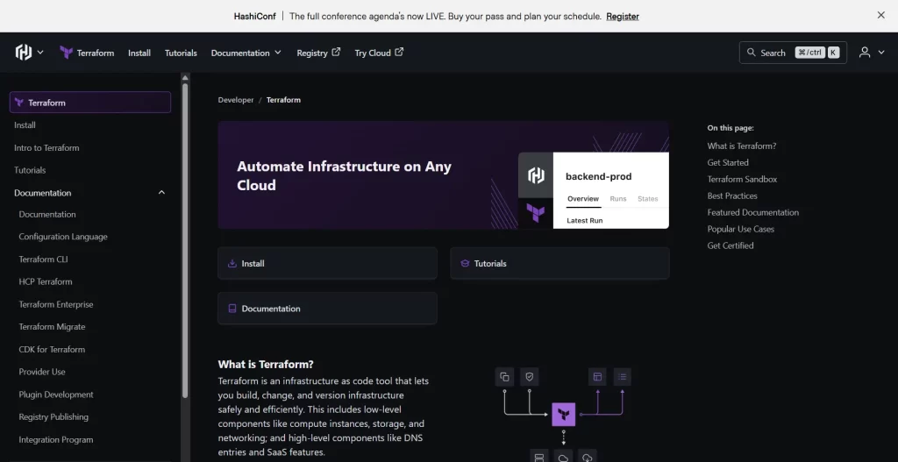The width and height of the screenshot is (898, 462).
Task: Click the central Terraform logo in diagram
Action: click(x=564, y=414)
